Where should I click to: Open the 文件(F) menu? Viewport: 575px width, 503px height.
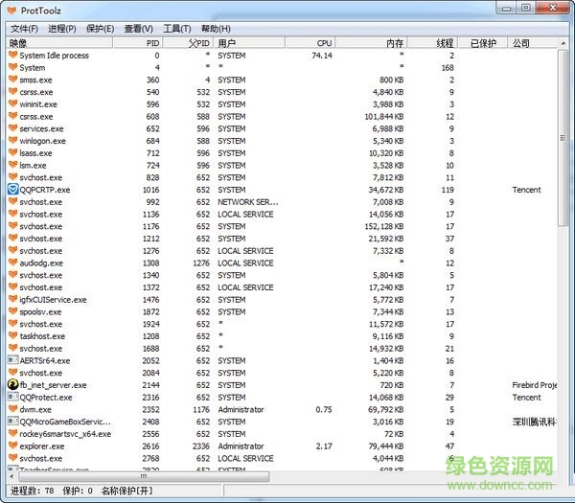(24, 29)
